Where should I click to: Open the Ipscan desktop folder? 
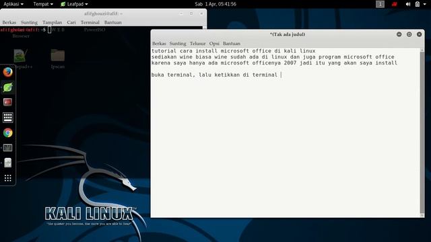point(57,58)
